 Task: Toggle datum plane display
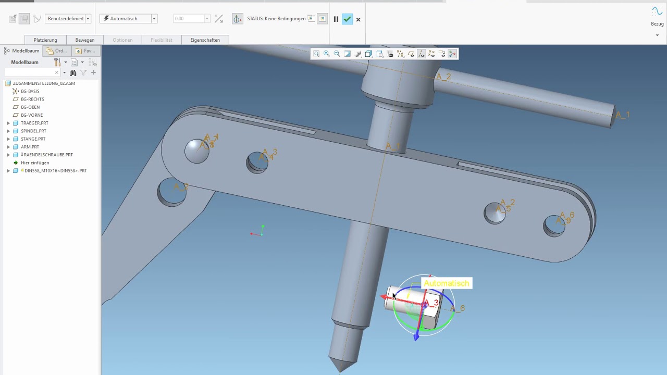[411, 54]
